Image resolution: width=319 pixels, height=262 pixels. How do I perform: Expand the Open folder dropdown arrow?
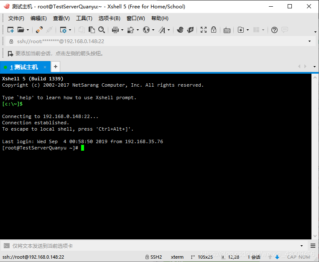[28, 30]
